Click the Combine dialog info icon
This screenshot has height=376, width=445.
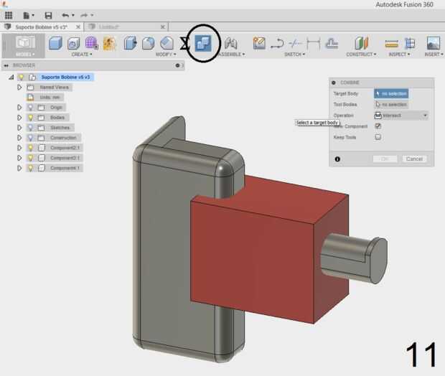pos(337,159)
